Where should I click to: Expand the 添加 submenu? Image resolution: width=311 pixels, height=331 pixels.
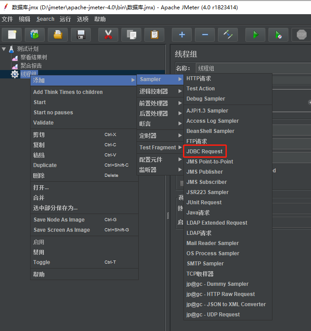tap(84, 80)
